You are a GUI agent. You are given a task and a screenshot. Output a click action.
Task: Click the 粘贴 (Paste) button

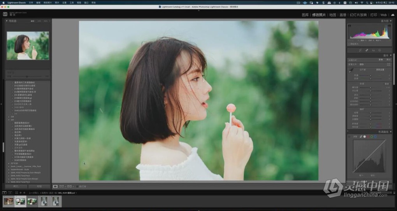click(39, 186)
